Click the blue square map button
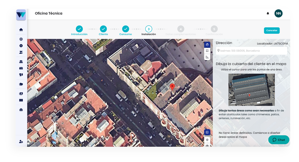 [207, 132]
